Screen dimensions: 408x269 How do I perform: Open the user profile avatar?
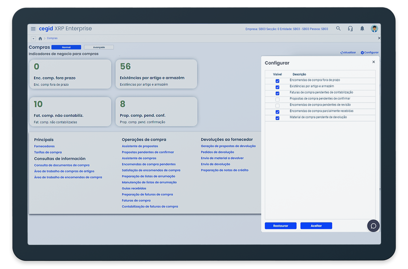(x=374, y=29)
